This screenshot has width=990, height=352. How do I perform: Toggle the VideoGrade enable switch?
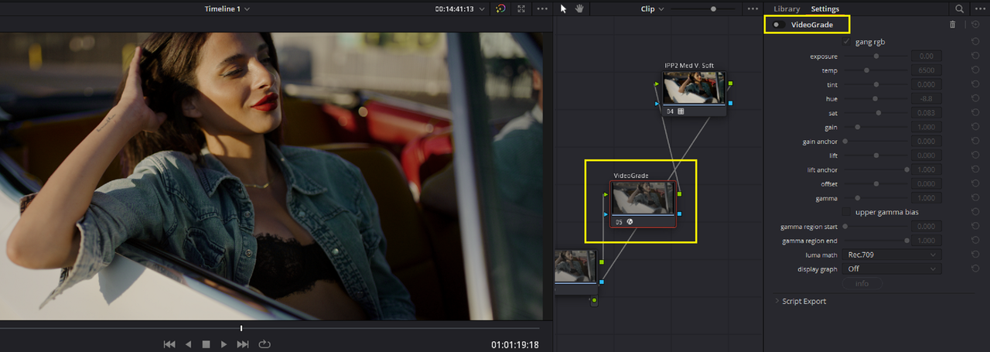(x=778, y=25)
